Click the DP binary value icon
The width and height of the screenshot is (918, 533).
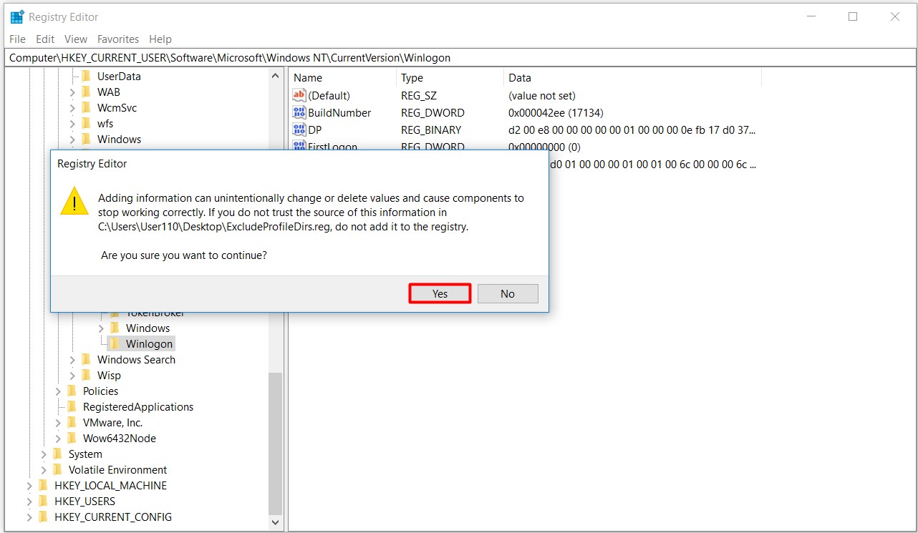(x=299, y=130)
